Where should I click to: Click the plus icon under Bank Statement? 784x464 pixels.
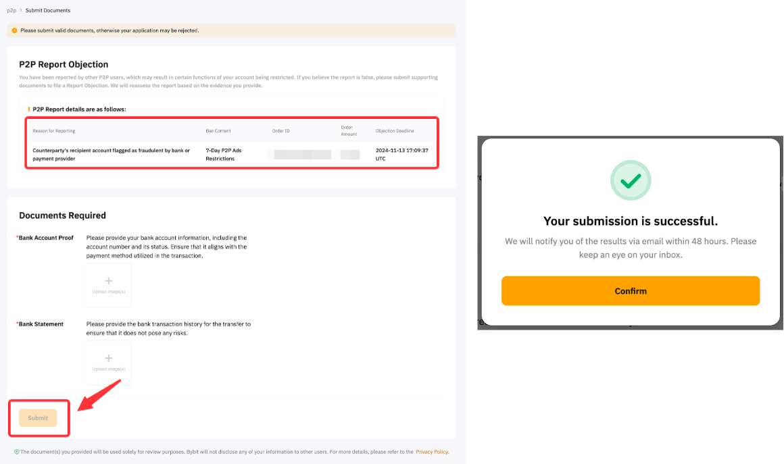[x=109, y=359]
